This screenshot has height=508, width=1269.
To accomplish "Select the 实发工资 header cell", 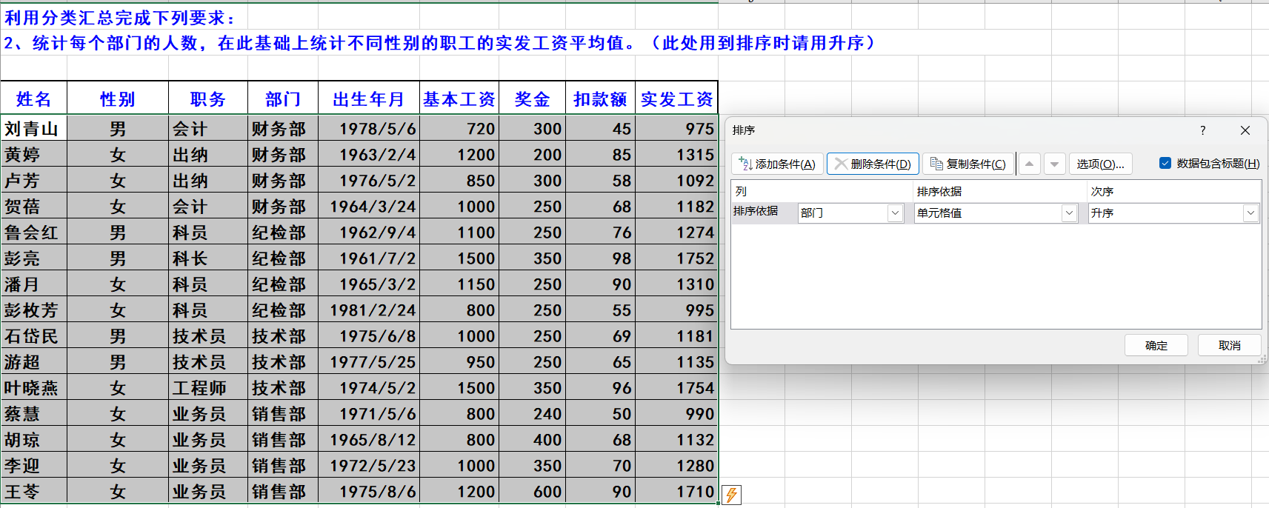I will pos(676,99).
